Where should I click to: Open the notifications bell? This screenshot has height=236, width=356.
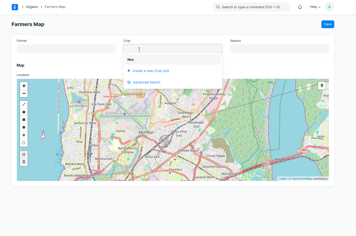pyautogui.click(x=300, y=7)
